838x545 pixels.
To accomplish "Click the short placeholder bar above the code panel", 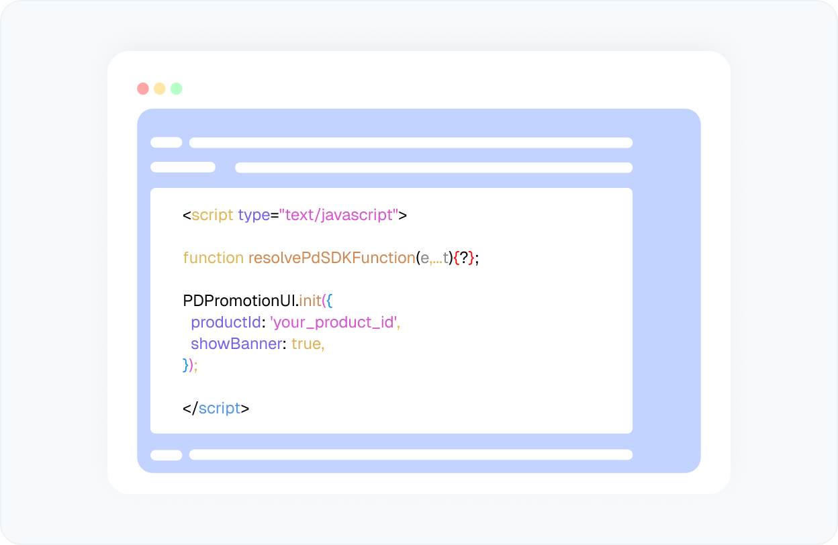I will pos(183,166).
